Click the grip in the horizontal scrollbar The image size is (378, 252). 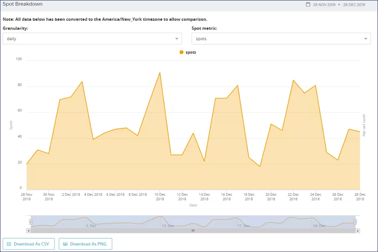[x=193, y=230]
